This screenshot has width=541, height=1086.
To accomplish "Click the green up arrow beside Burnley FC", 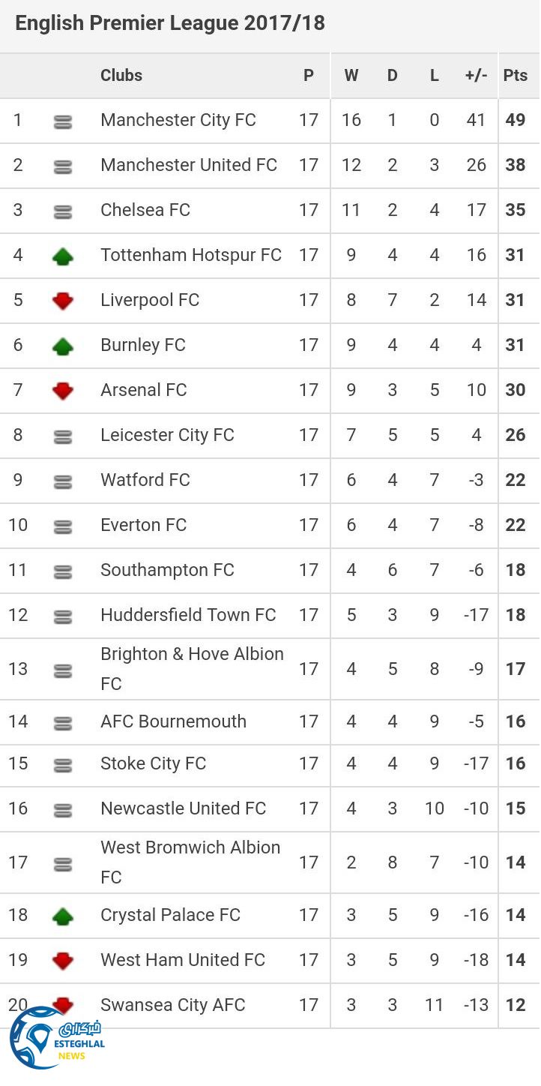I will (63, 346).
